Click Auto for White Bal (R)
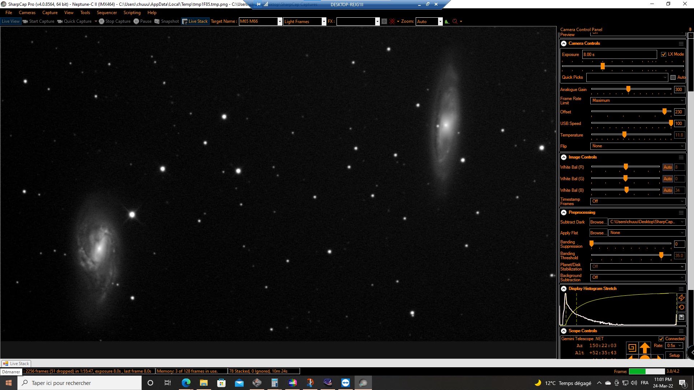This screenshot has height=390, width=694. (x=668, y=167)
